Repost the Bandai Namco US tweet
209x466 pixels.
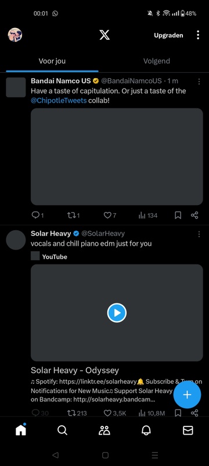(x=73, y=216)
